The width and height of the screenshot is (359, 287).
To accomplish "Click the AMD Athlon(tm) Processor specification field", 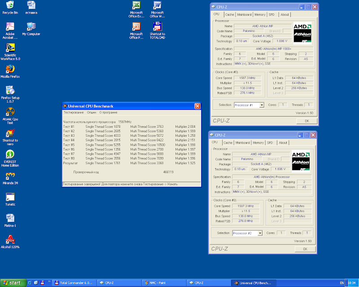I will pos(272,177).
